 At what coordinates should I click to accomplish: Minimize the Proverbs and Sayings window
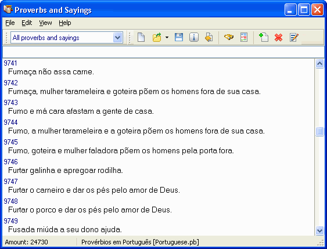click(290, 10)
